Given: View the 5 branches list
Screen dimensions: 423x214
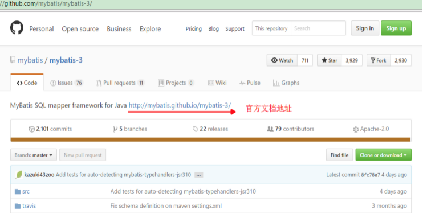Looking at the screenshot, I should [x=130, y=129].
